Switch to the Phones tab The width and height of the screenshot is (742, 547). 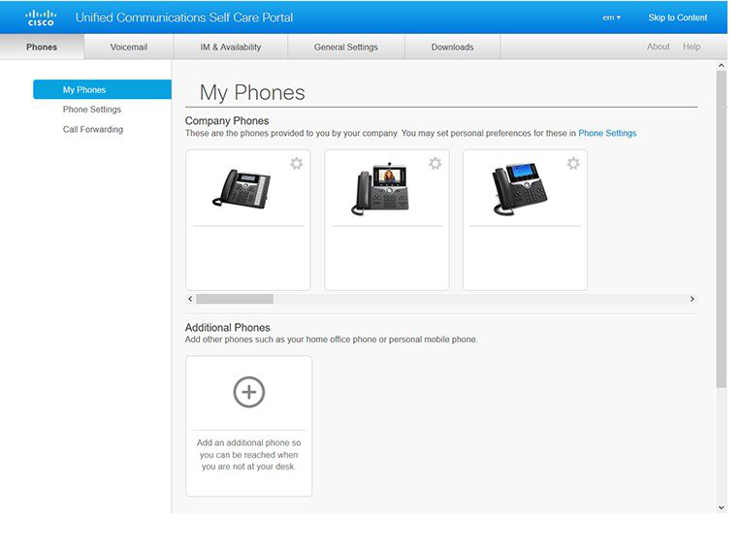tap(42, 47)
